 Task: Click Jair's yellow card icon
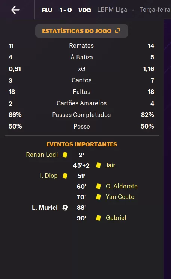click(99, 165)
